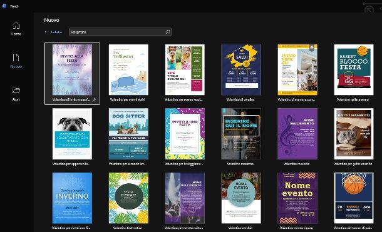Pin the Volantino di invito template

pos(94,99)
